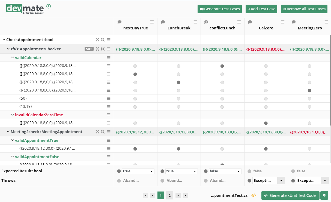Image resolution: width=331 pixels, height=202 pixels.
Task: Open menu icon of invalidCalendarZeroTime row
Action: (x=109, y=115)
